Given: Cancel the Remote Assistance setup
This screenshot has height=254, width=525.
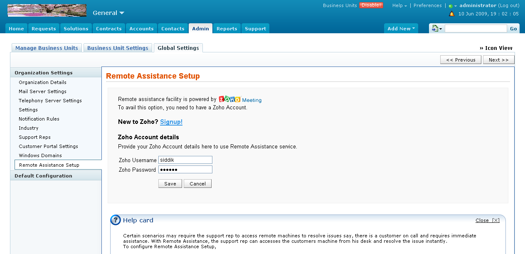Looking at the screenshot, I should tap(198, 184).
